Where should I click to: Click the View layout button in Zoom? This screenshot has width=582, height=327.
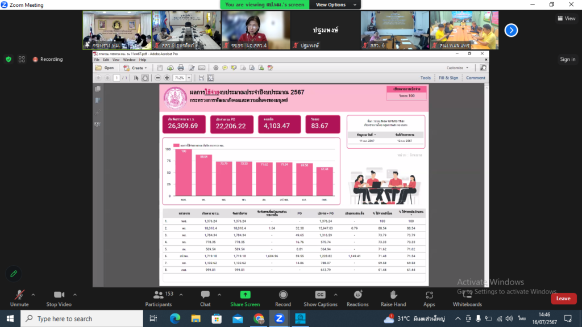[567, 18]
